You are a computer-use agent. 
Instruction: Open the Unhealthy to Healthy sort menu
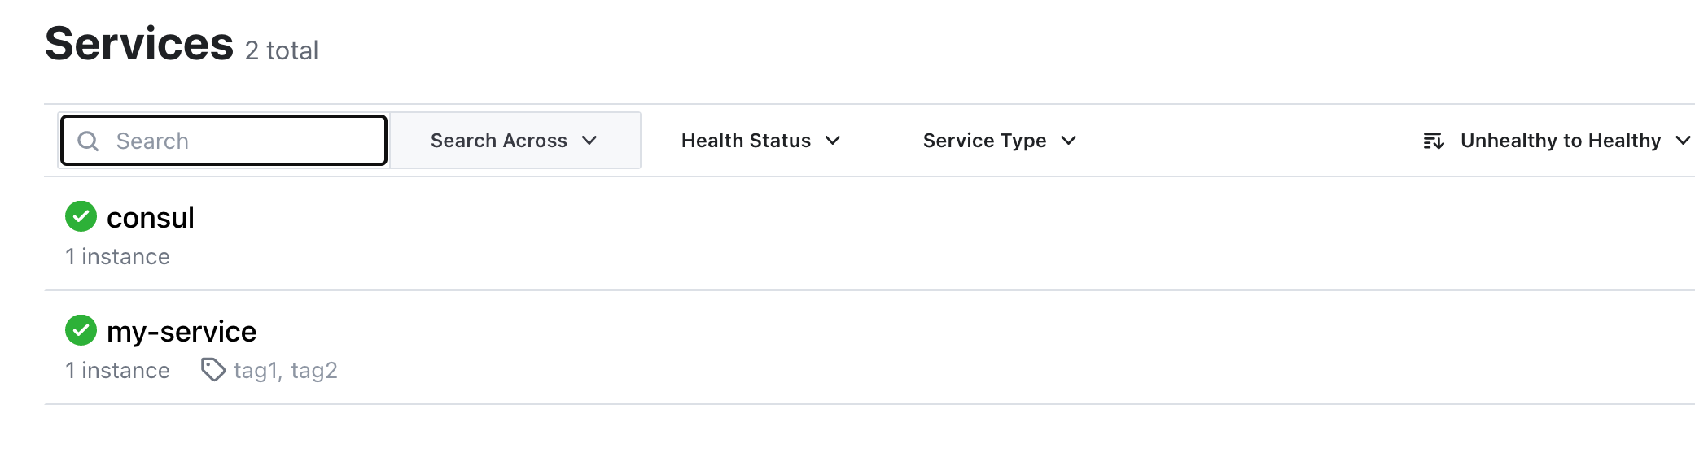pos(1557,141)
